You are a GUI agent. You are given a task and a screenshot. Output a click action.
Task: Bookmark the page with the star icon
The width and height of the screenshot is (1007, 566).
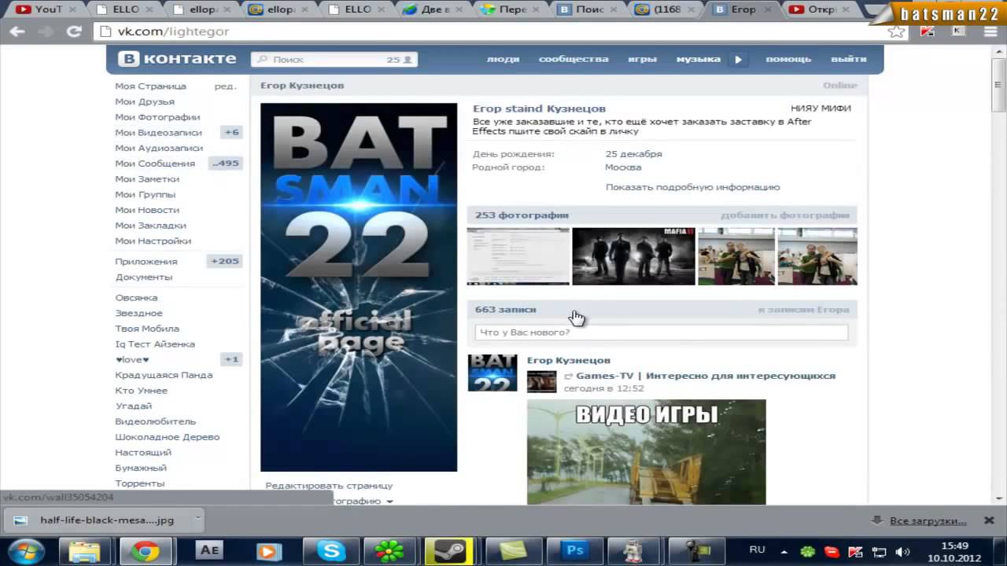coord(896,31)
